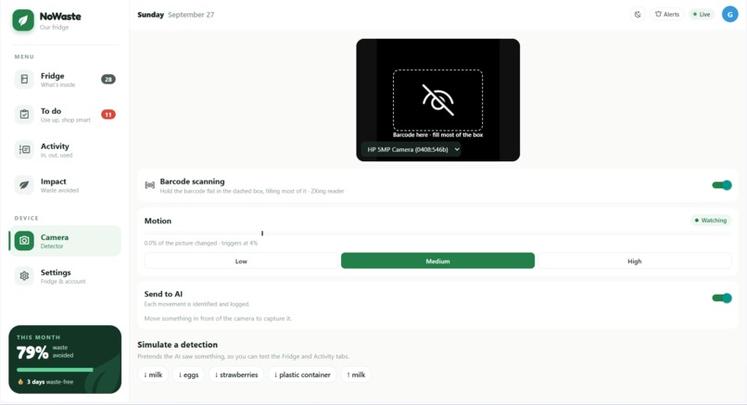
Task: Click the 'Move something in front of the camera' text
Action: point(218,318)
